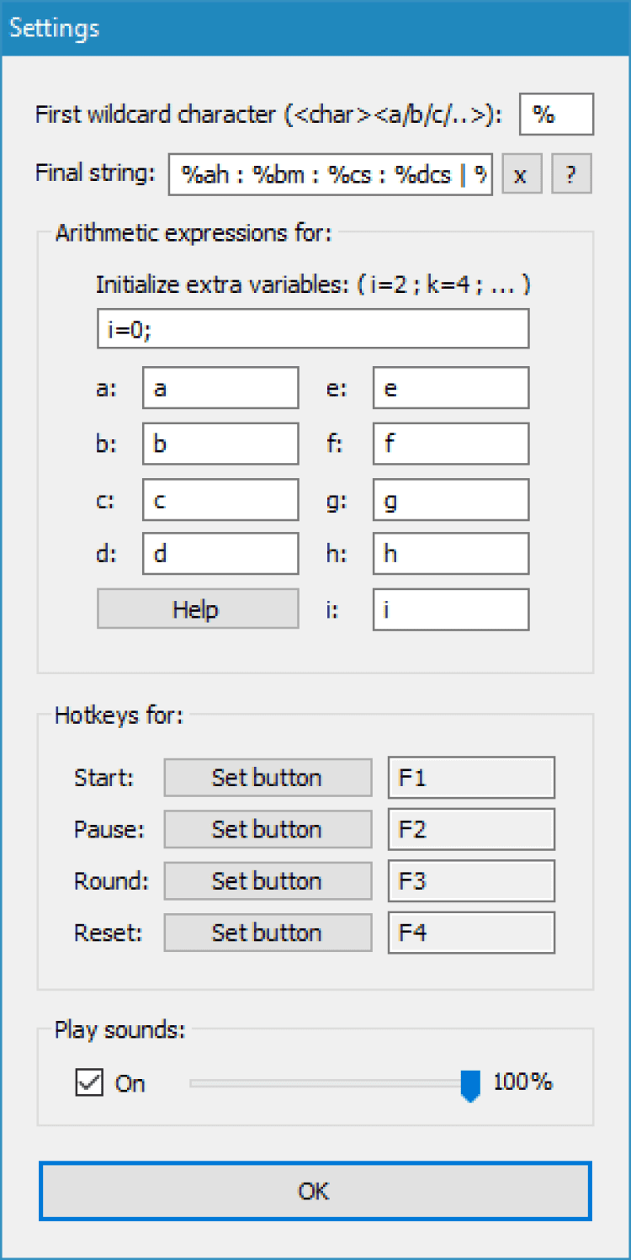The image size is (631, 1260).
Task: Click the Start hotkey field showing F1
Action: coord(471,778)
